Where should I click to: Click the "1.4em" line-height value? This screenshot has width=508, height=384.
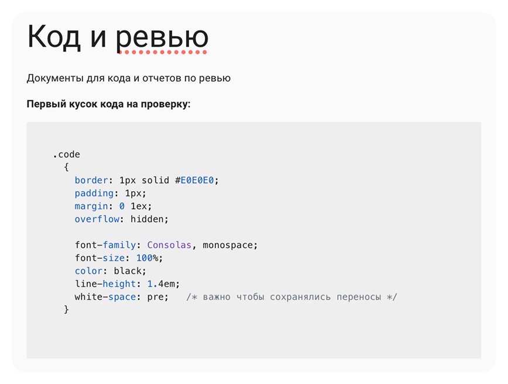[x=161, y=283]
